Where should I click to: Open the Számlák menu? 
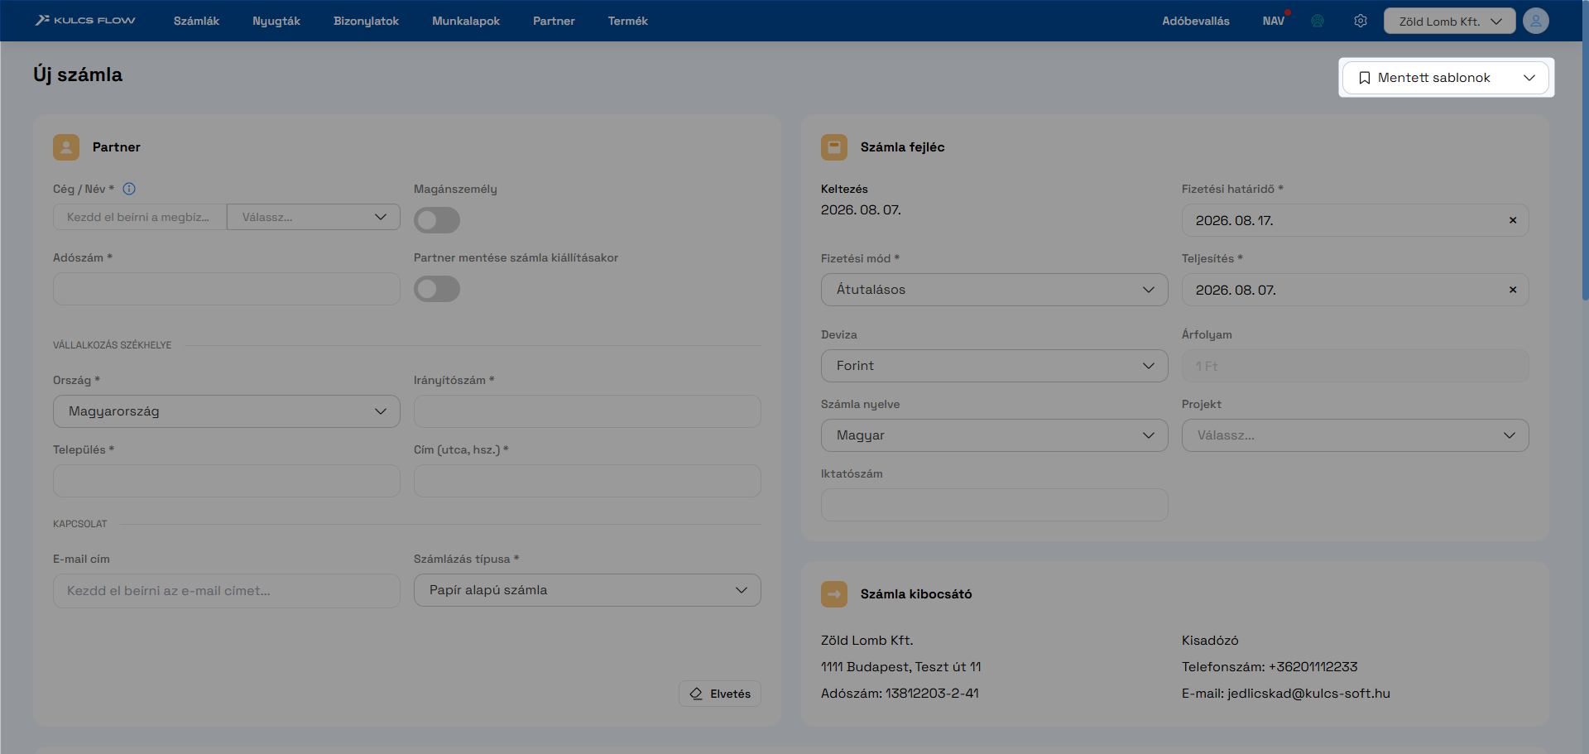(196, 21)
